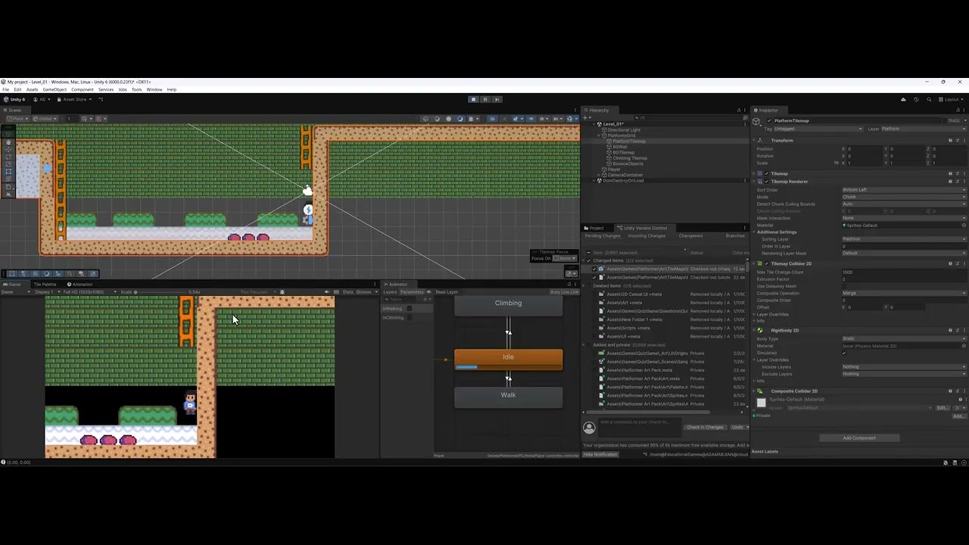The height and width of the screenshot is (545, 969).
Task: Adjust the Game view Scale slider
Action: [x=159, y=292]
